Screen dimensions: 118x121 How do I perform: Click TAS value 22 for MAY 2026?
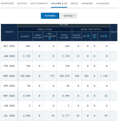tap(106, 96)
